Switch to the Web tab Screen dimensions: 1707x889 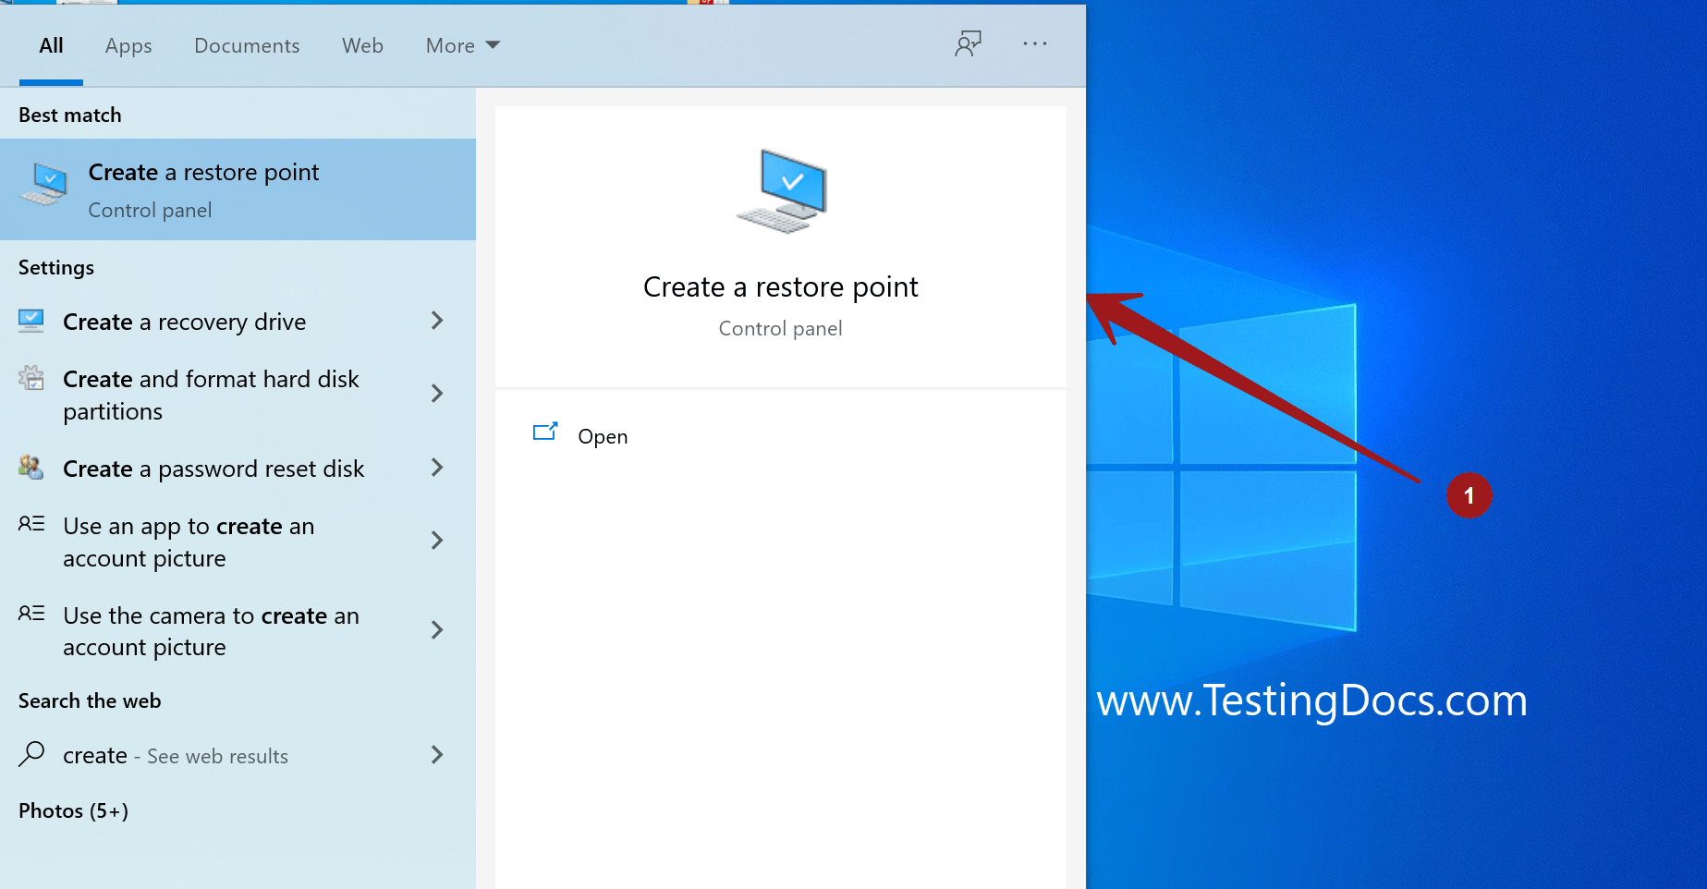(x=362, y=45)
